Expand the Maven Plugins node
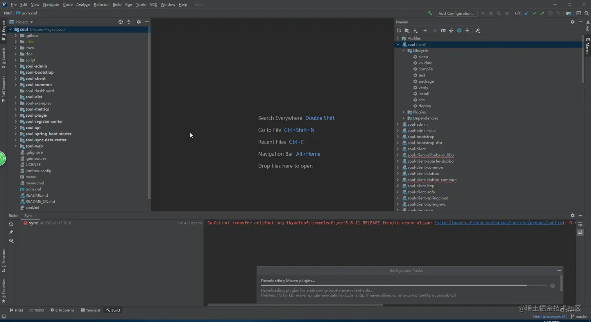591x322 pixels. 403,112
